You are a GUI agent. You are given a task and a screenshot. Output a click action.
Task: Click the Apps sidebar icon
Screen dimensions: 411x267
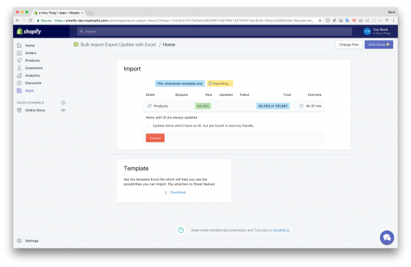[19, 90]
